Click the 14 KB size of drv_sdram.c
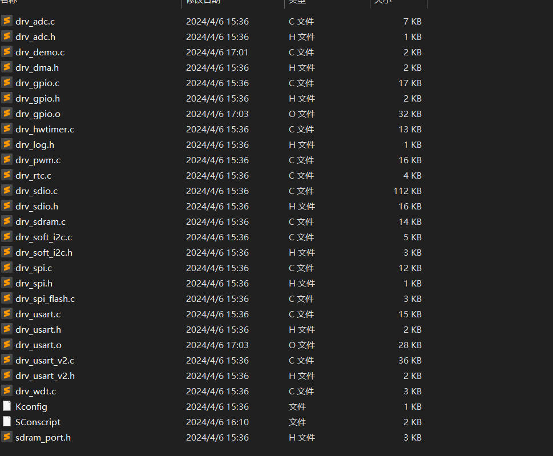The width and height of the screenshot is (553, 456). [x=410, y=222]
